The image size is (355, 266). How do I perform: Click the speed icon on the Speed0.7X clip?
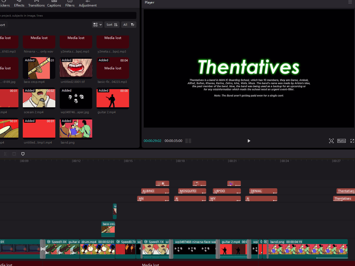[x=118, y=242]
